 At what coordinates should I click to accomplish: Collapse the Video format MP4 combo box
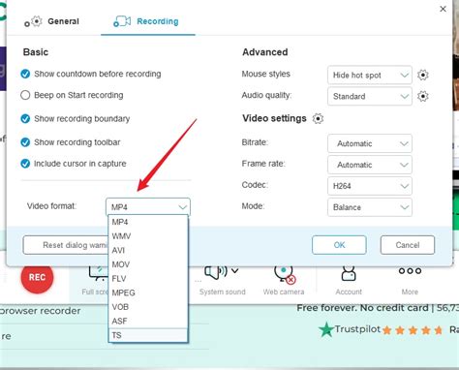pyautogui.click(x=148, y=206)
